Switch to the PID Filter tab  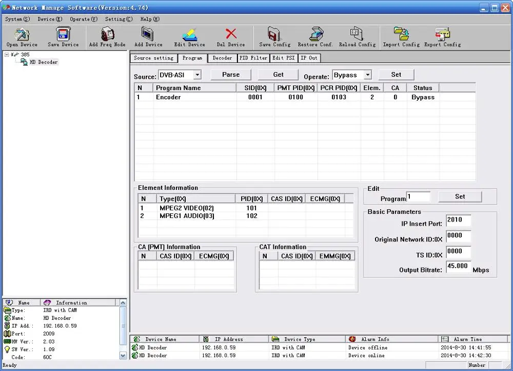point(253,58)
